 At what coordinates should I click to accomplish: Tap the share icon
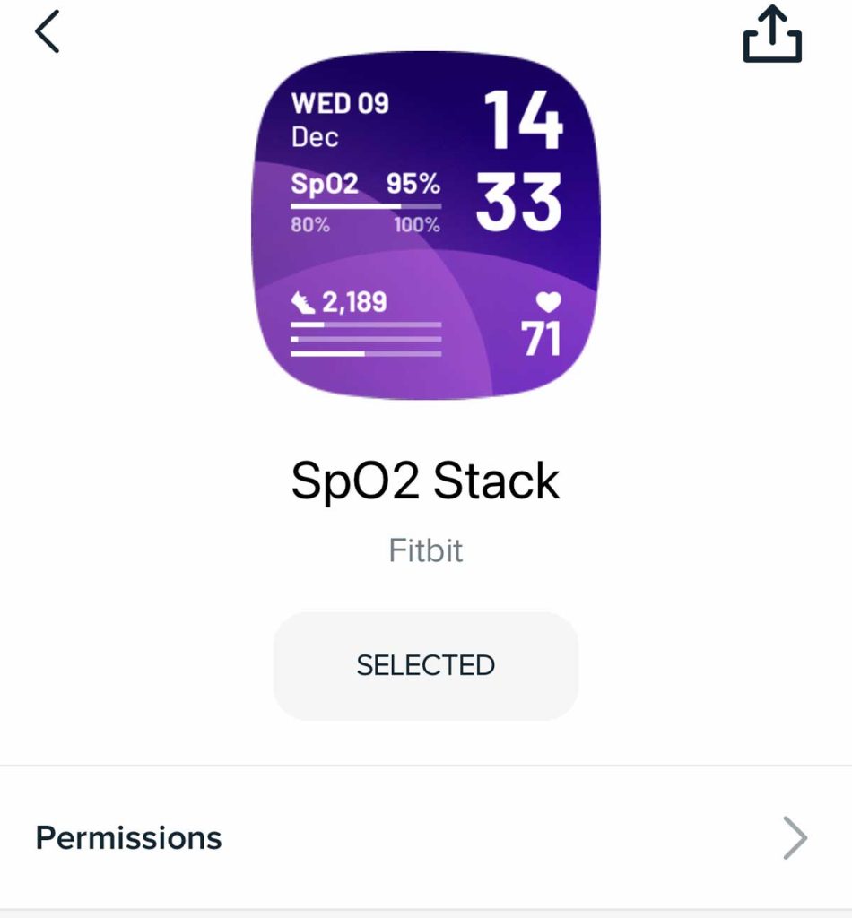[772, 35]
